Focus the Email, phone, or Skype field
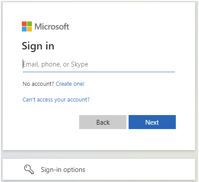The width and height of the screenshot is (199, 182). 99,64
